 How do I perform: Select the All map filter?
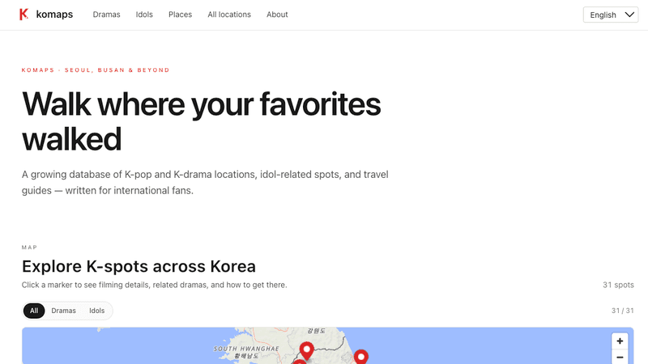pos(34,311)
